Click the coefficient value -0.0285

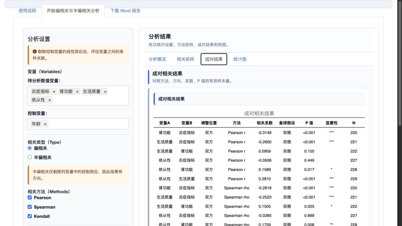click(x=265, y=216)
